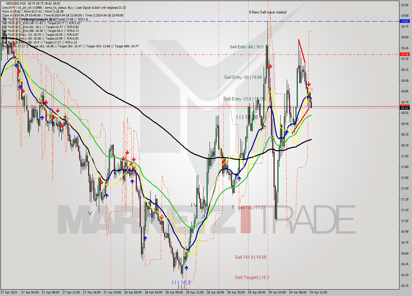The image size is (412, 296).
Task: Select the '18 Apr 08:00' time label
Action: (174, 292)
